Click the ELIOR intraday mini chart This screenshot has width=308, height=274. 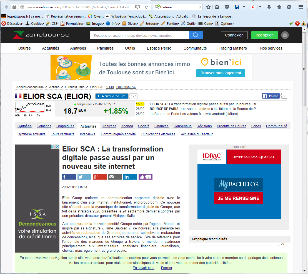(x=30, y=107)
